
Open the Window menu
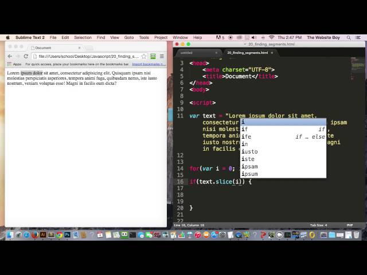coord(180,37)
